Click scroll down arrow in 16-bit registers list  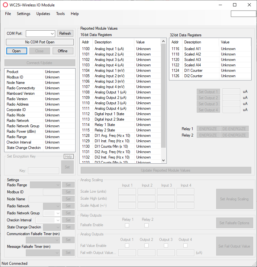tap(164, 160)
